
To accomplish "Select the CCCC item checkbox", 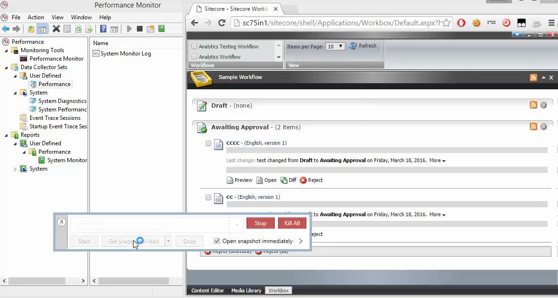I will click(208, 143).
